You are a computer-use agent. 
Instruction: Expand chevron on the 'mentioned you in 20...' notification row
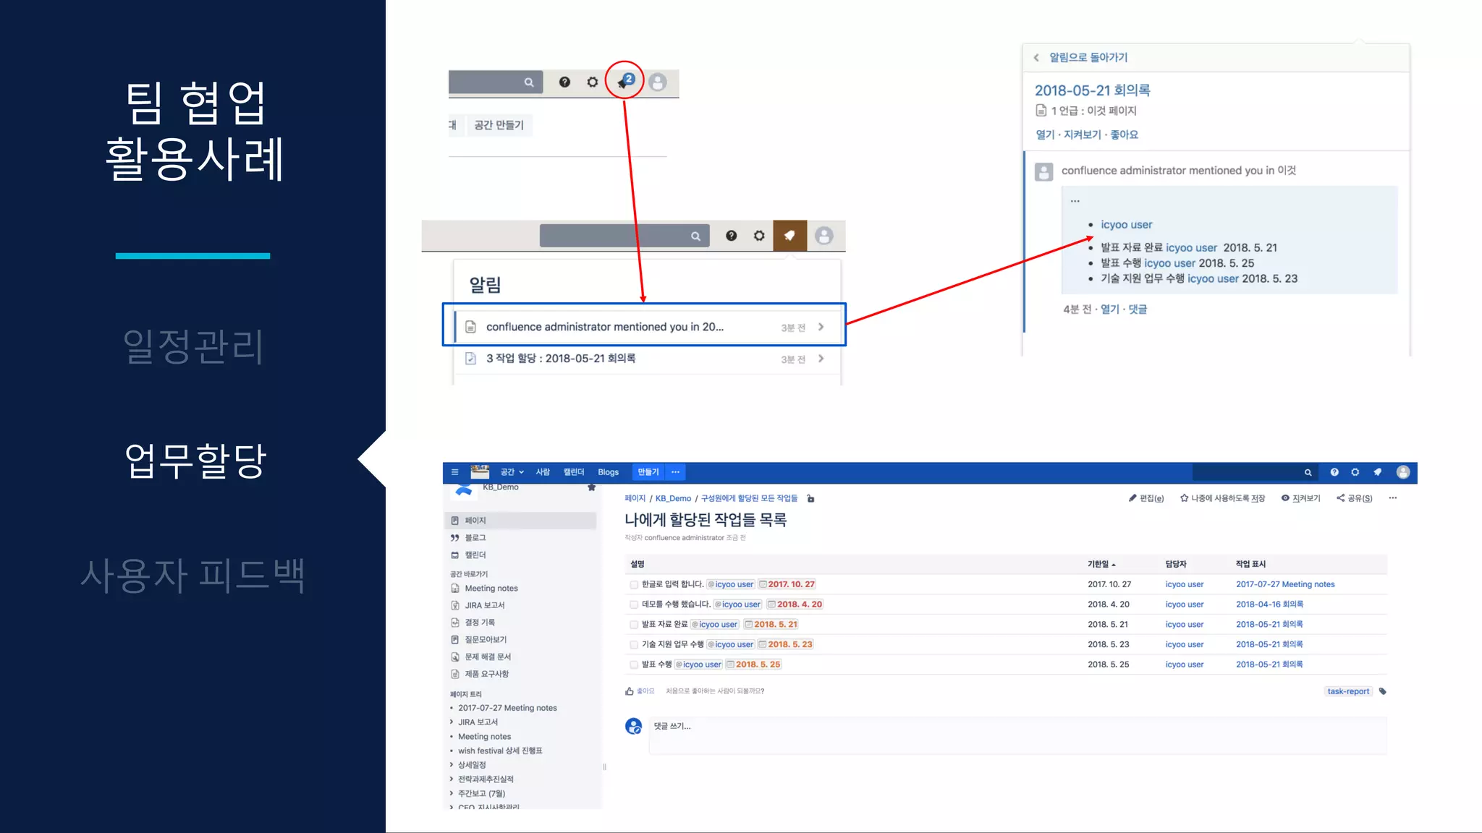click(x=821, y=327)
